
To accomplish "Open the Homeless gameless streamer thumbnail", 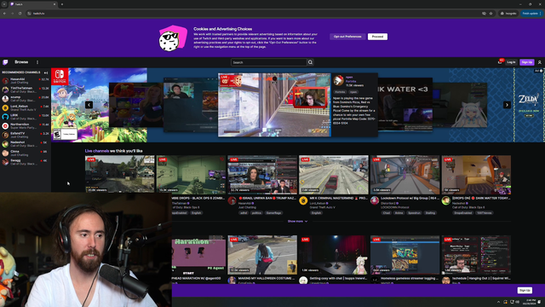I will point(405,255).
